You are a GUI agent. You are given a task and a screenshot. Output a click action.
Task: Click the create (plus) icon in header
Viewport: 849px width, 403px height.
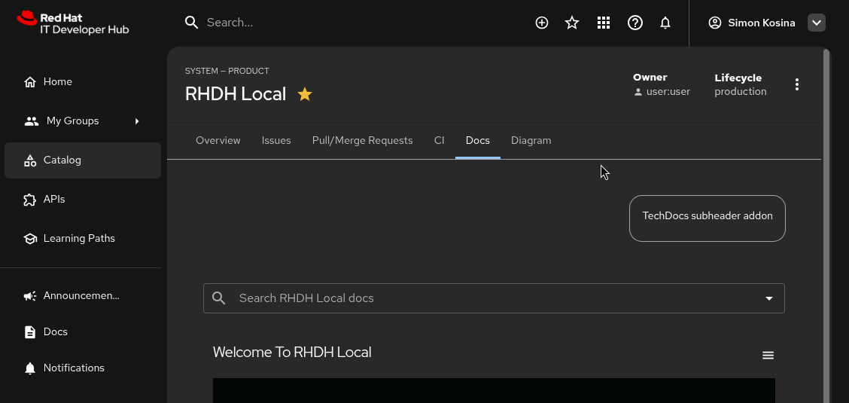pos(542,23)
